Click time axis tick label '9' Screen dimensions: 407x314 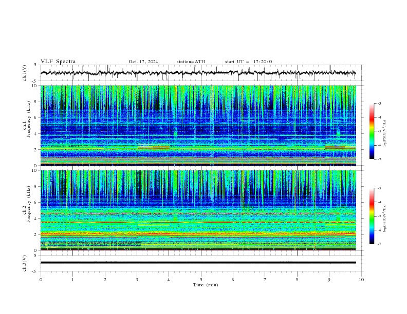pyautogui.click(x=329, y=280)
